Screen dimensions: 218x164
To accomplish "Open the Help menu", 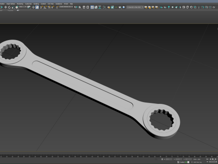I will [71, 4].
